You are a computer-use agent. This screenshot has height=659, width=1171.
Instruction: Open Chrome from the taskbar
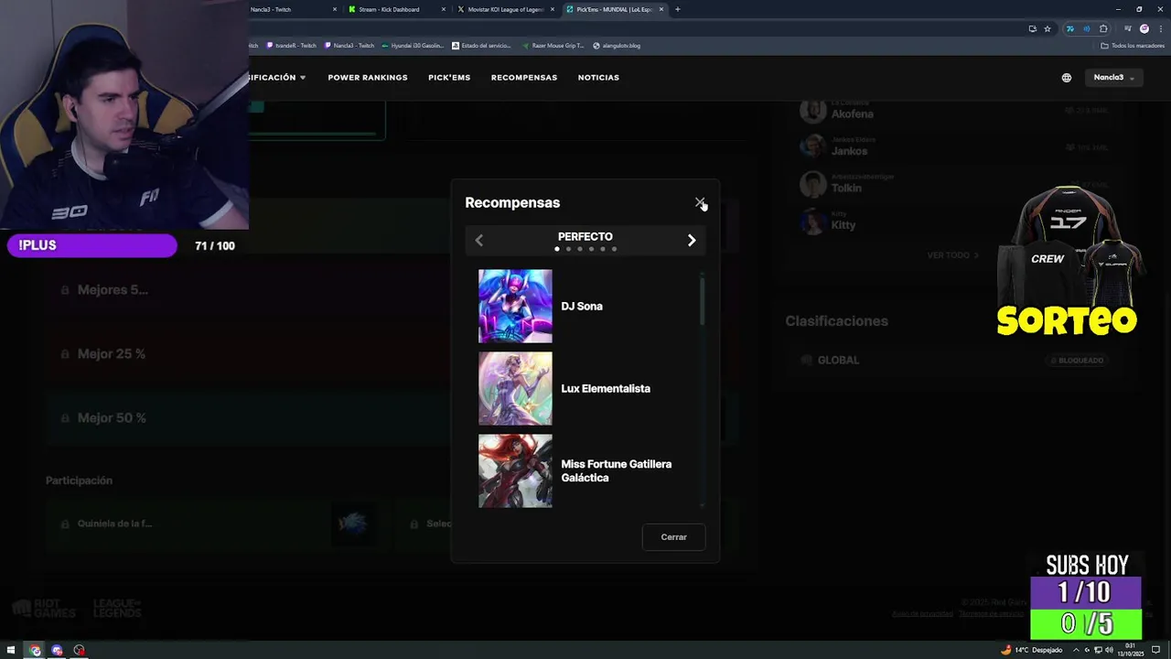click(35, 651)
